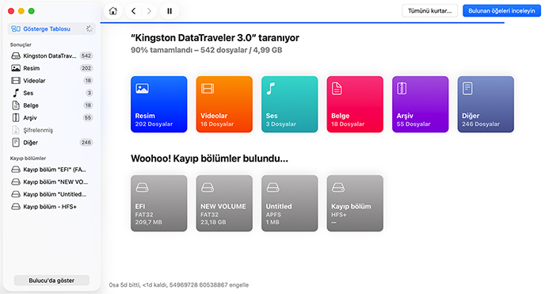Open Gösterge Tablosu in sidebar
The height and width of the screenshot is (294, 545).
pyautogui.click(x=51, y=29)
